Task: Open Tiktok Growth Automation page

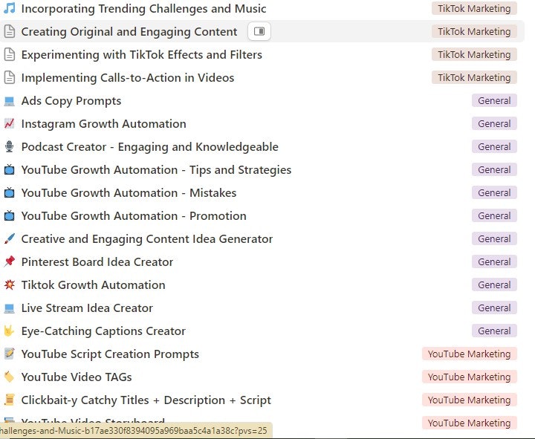Action: (x=93, y=284)
